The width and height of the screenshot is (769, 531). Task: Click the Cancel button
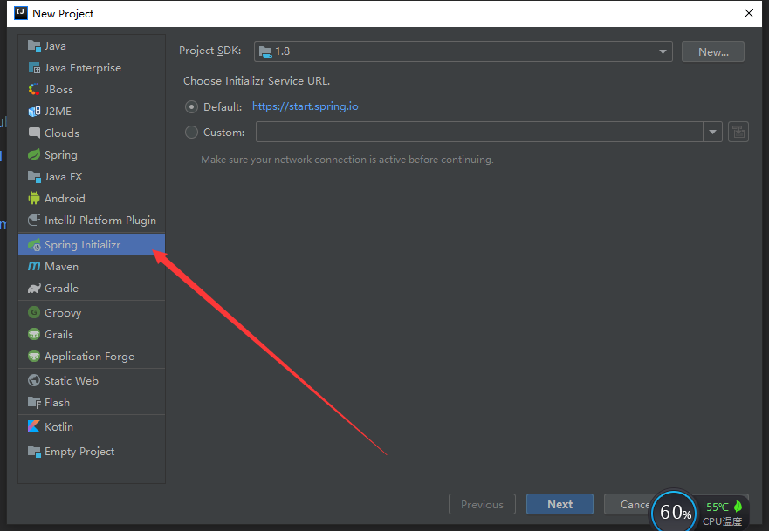point(635,504)
